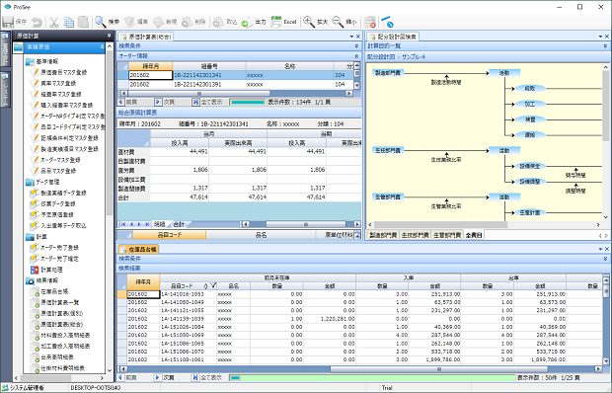Click the undo arrow icon in the toolbar

point(38,23)
